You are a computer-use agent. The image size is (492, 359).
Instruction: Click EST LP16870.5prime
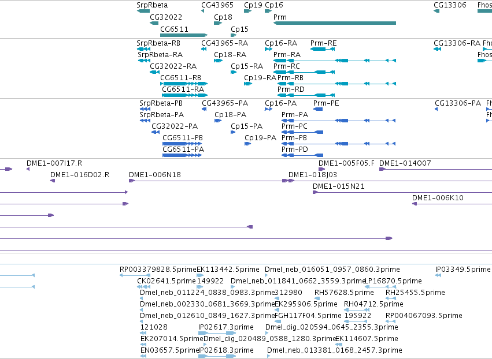393,281
